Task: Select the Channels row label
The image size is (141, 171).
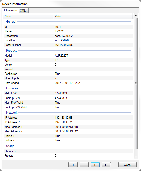Action: point(10,151)
